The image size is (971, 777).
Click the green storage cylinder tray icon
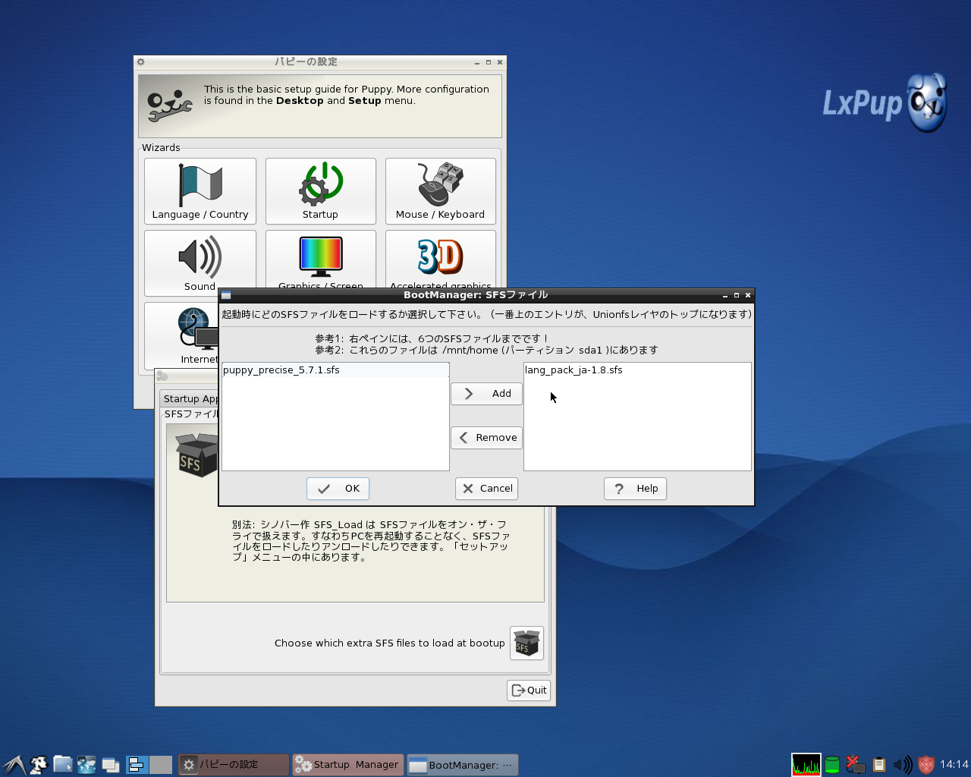point(832,765)
